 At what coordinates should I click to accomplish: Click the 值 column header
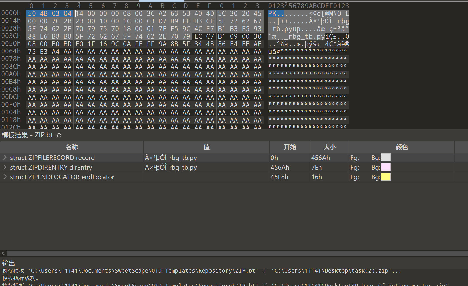206,147
